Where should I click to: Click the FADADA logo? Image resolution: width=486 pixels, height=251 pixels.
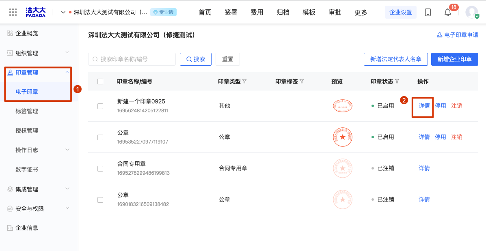36,12
